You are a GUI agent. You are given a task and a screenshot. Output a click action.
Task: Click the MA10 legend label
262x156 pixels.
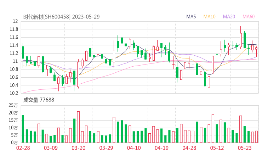tap(209, 17)
